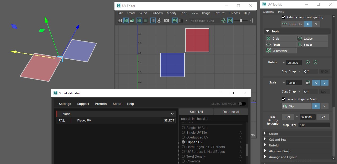Viewport: 337px width, 164px height.
Task: Click internal borders icon in UV Editor toolbar
Action: point(146,20)
